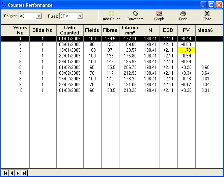Click the Week No column header
The height and width of the screenshot is (177, 224).
[15, 30]
